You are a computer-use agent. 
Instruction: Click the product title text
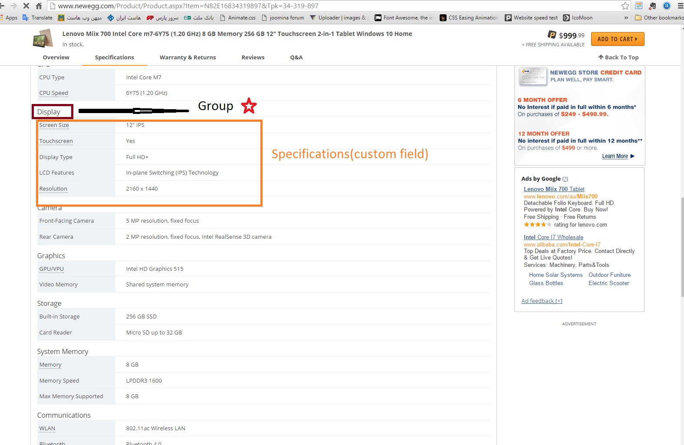coord(237,34)
